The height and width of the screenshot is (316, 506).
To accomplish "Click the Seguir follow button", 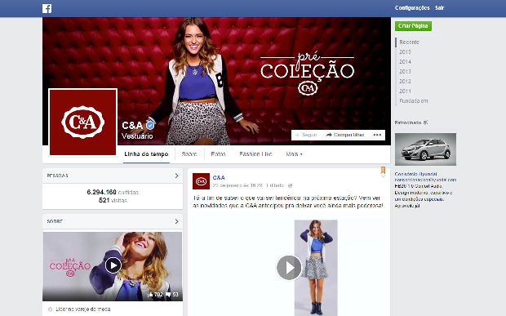I will click(x=306, y=135).
